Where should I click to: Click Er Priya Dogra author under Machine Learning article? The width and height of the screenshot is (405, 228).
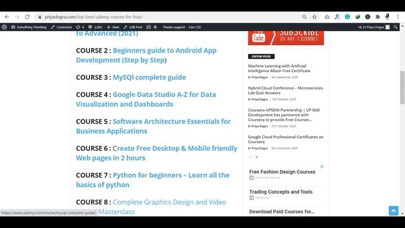(x=258, y=77)
